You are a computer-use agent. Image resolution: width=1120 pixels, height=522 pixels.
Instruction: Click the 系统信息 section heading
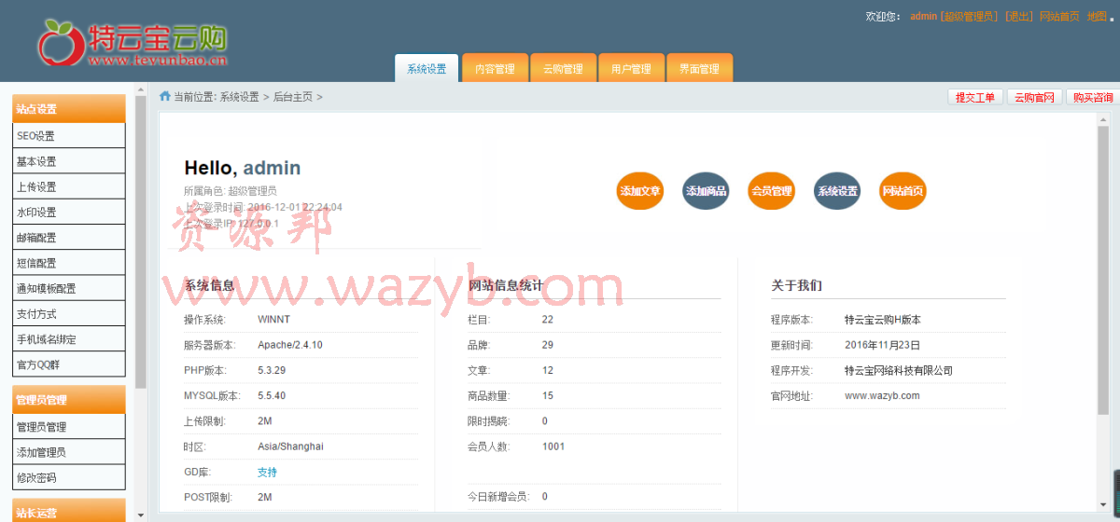click(209, 285)
